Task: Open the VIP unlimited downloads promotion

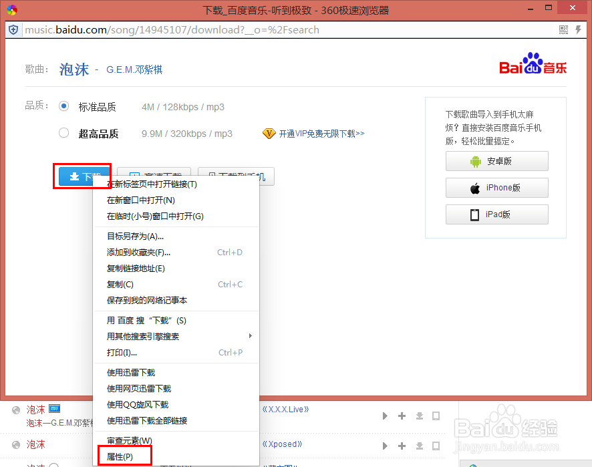Action: point(320,133)
